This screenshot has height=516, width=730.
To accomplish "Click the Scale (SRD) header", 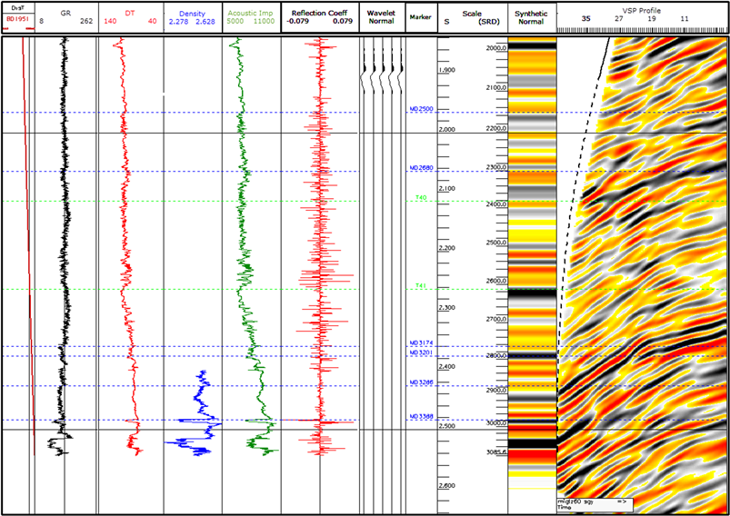I will [473, 18].
